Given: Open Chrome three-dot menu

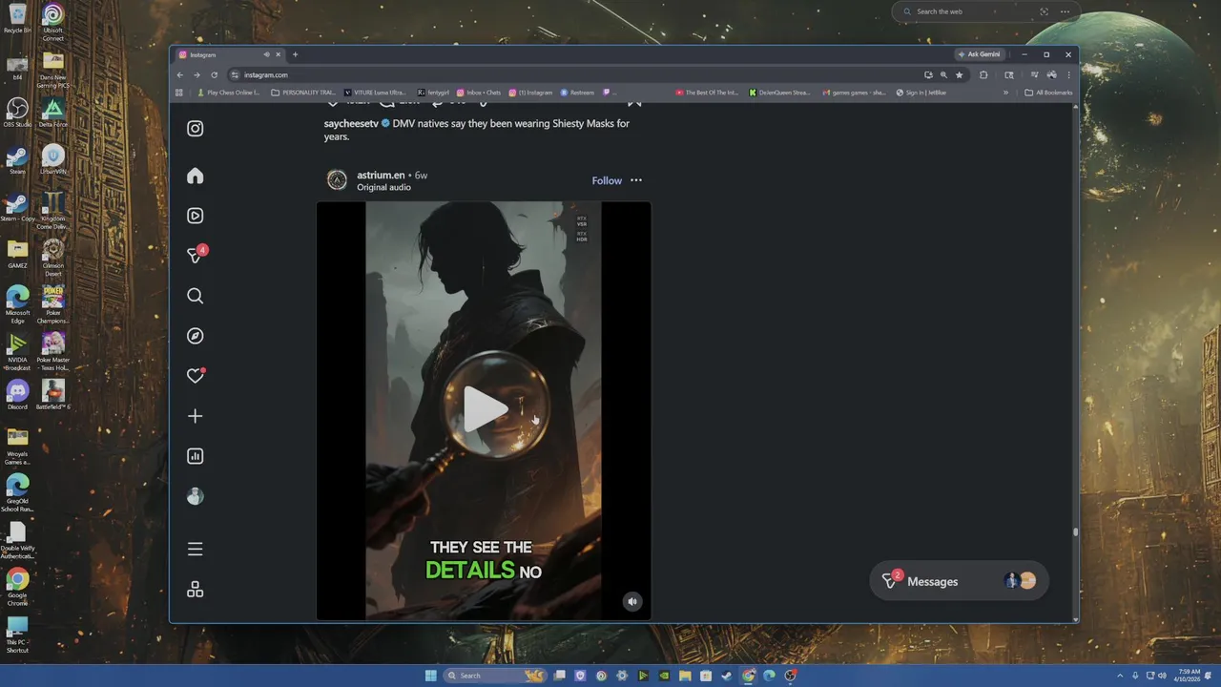Looking at the screenshot, I should 1068,74.
